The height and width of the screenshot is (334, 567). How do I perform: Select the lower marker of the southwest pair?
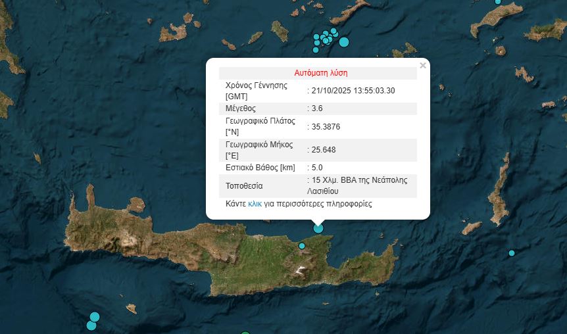(91, 325)
